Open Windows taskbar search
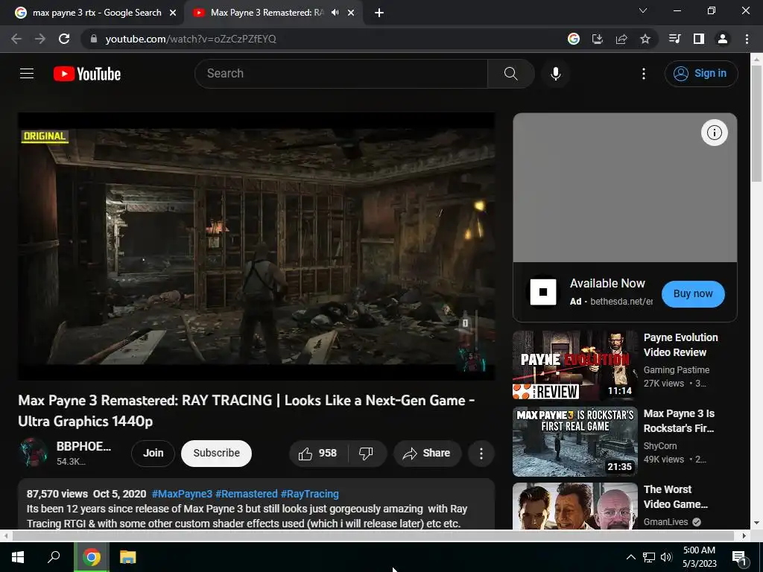This screenshot has width=763, height=572. click(x=54, y=557)
